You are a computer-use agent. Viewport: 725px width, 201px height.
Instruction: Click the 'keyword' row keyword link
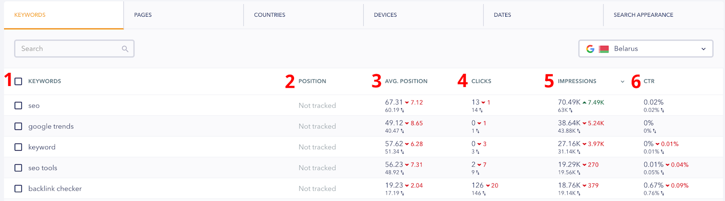[42, 147]
